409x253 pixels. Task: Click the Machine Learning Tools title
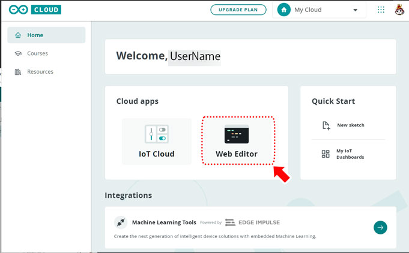164,222
